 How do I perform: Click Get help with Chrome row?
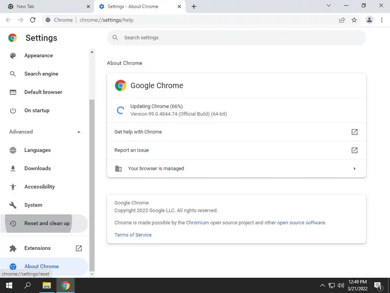tap(236, 132)
